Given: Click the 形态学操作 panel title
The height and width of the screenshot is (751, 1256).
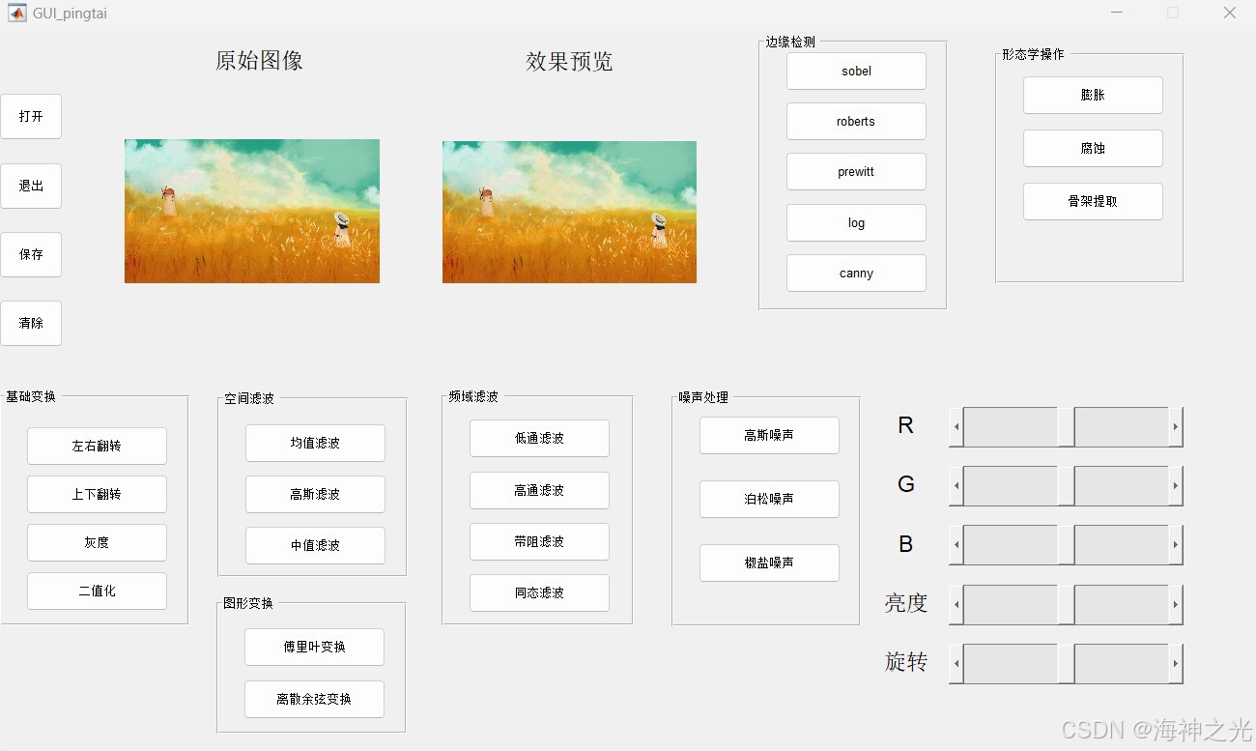Looking at the screenshot, I should 1033,54.
